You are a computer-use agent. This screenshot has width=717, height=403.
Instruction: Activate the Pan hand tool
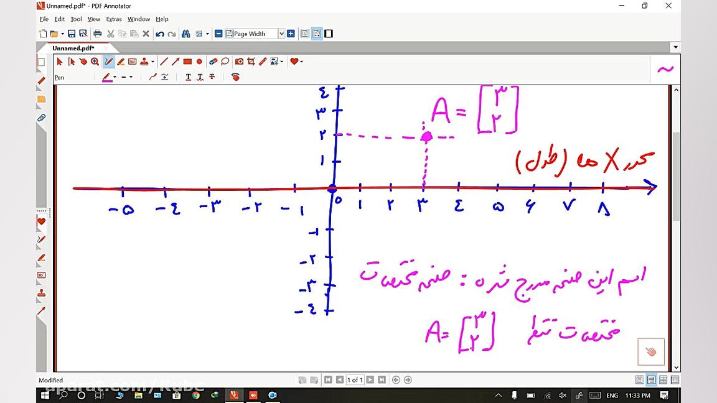83,61
